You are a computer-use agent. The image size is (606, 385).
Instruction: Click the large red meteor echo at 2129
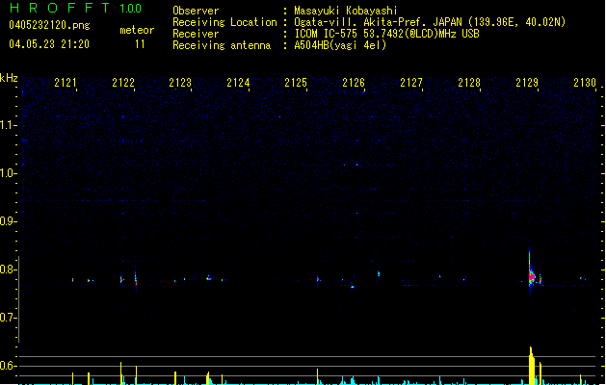point(532,276)
